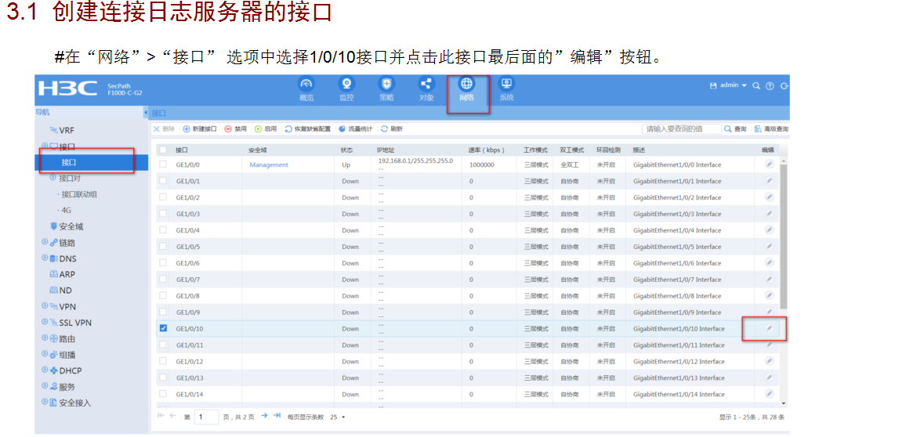Open the 概览 overview icon in top bar

click(x=306, y=85)
